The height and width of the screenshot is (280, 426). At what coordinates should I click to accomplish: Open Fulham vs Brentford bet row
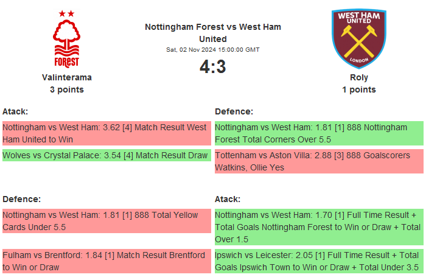106,261
